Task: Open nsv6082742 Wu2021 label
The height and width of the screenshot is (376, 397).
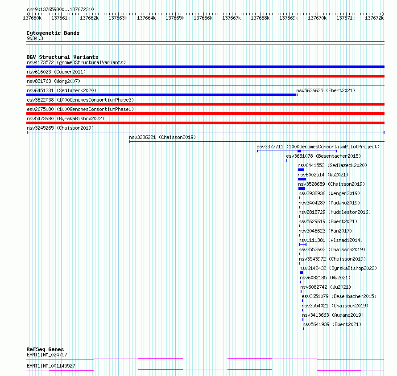Action: 326,287
